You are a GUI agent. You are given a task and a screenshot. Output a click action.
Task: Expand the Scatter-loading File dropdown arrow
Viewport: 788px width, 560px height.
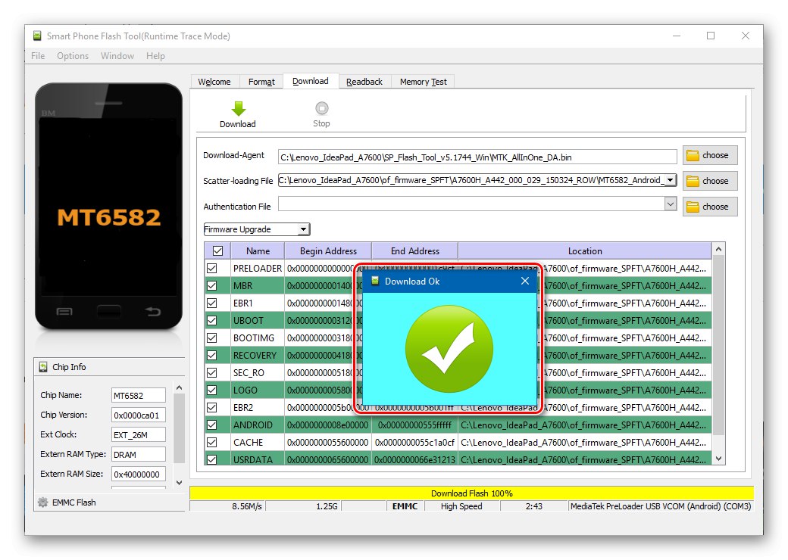(x=668, y=181)
